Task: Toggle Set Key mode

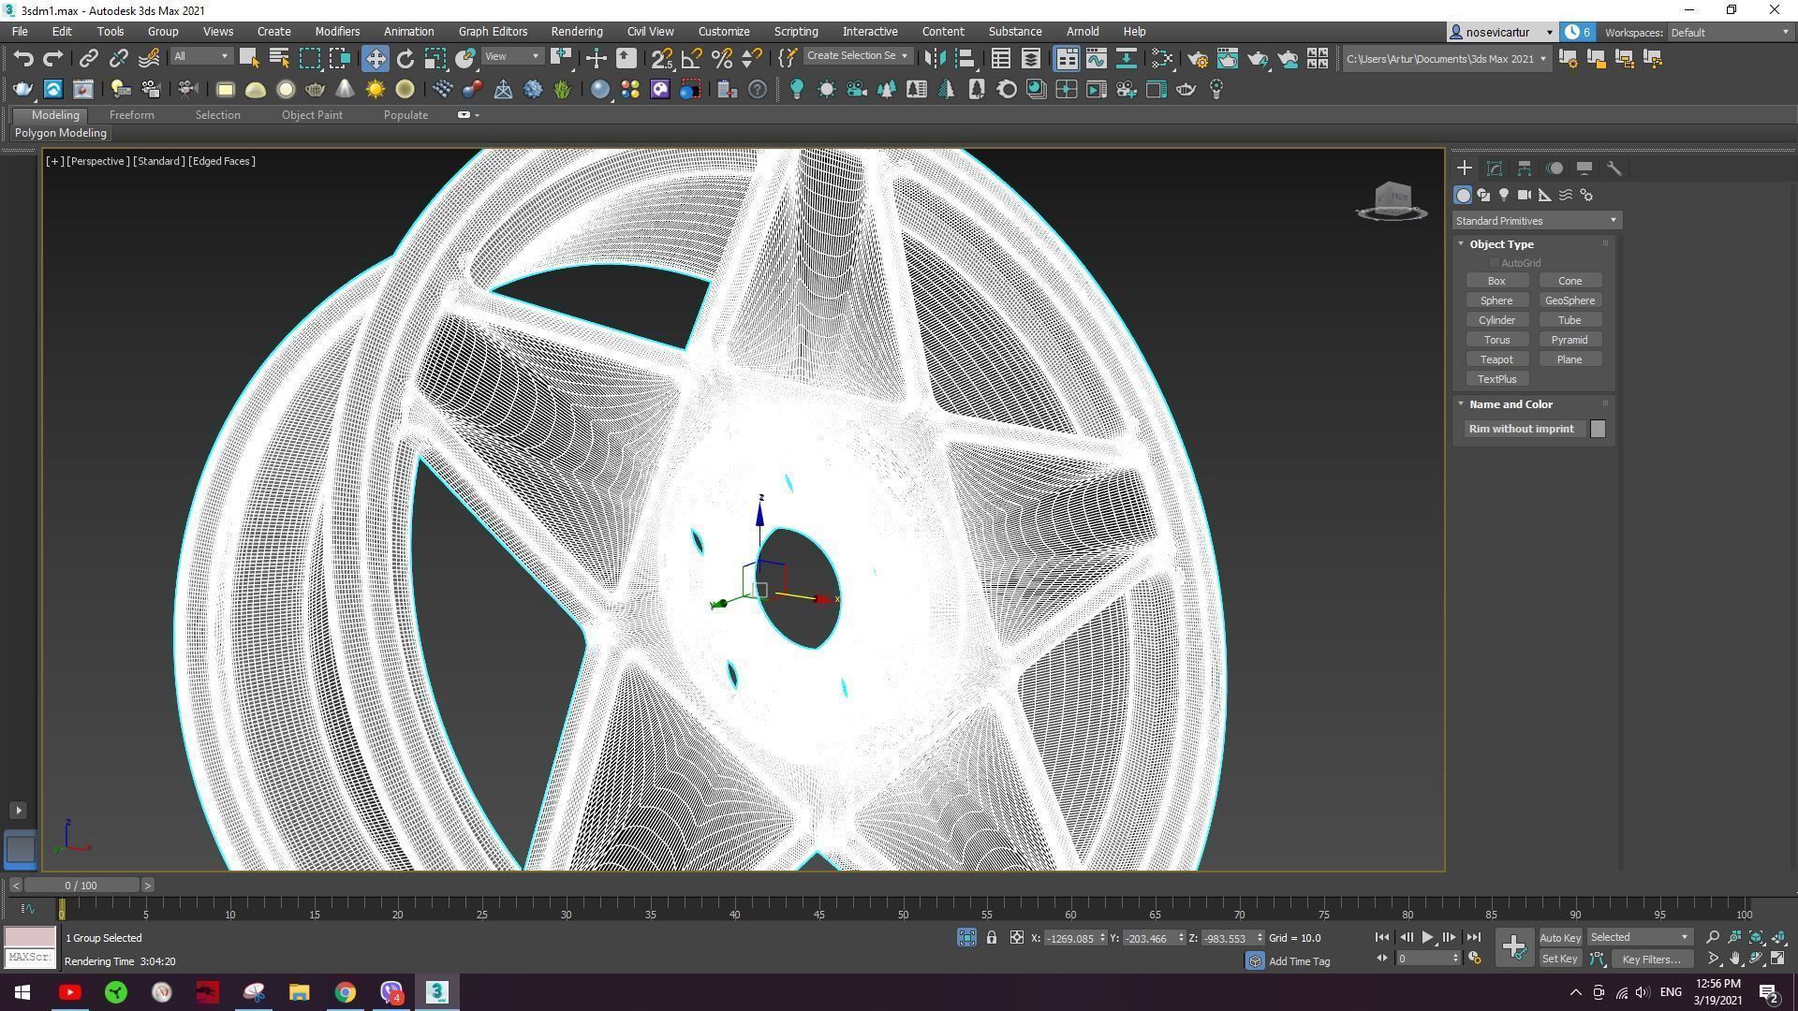Action: pyautogui.click(x=1560, y=959)
